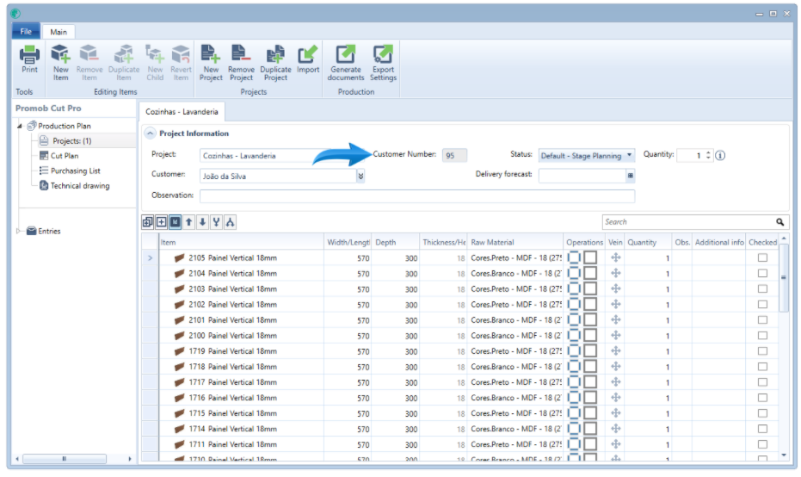Screen dimensions: 801x477
Task: Click the Observation input field
Action: pyautogui.click(x=417, y=195)
